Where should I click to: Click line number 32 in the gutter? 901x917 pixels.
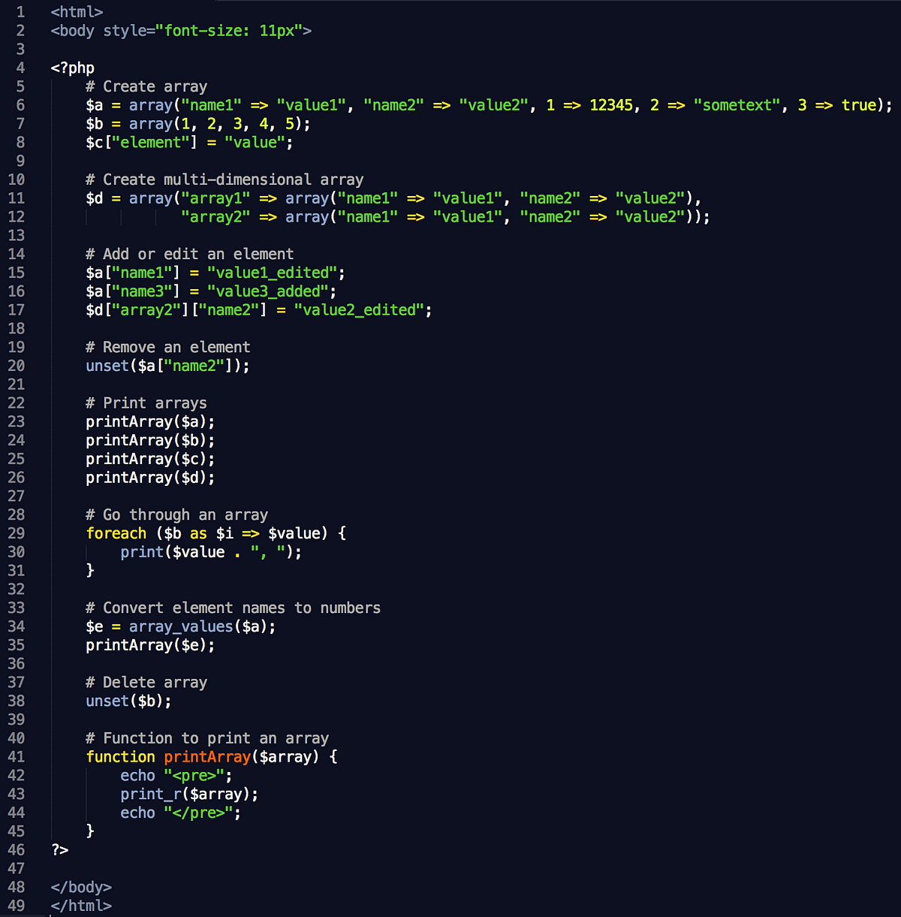(16, 589)
